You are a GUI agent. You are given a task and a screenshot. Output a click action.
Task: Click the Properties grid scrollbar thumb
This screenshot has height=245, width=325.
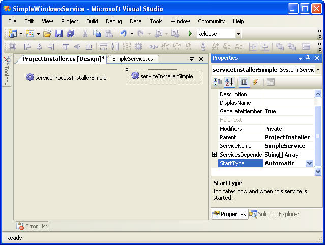pyautogui.click(x=318, y=136)
